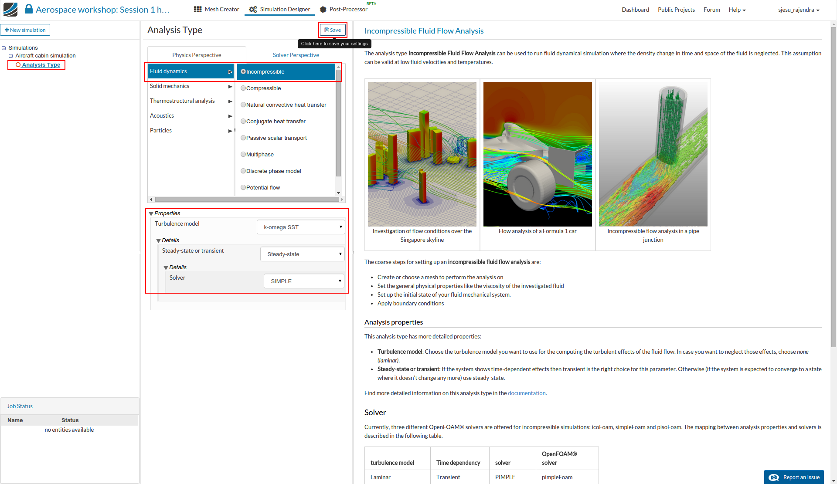Select the Compressible radio button
The image size is (837, 484).
243,88
